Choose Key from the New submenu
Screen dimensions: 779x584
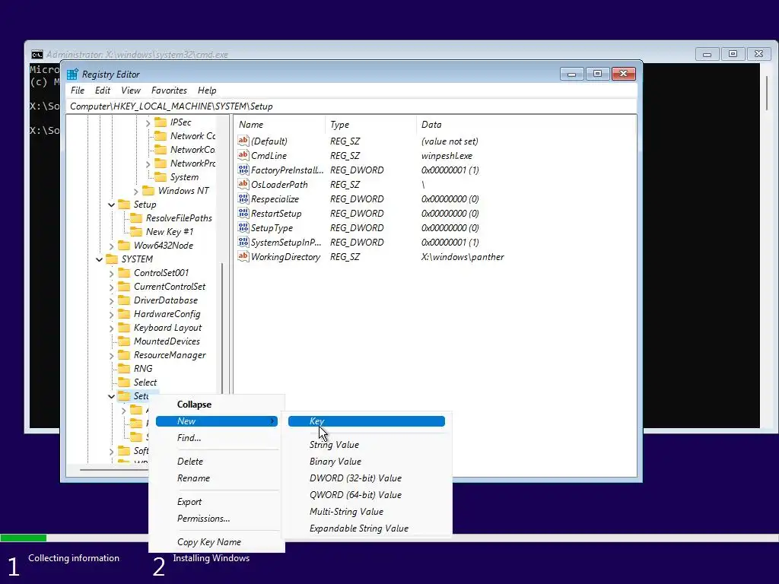(367, 421)
